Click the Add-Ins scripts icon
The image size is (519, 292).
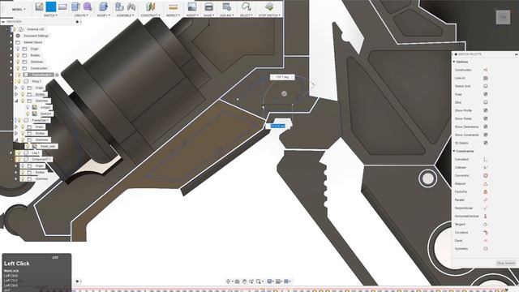pyautogui.click(x=227, y=6)
